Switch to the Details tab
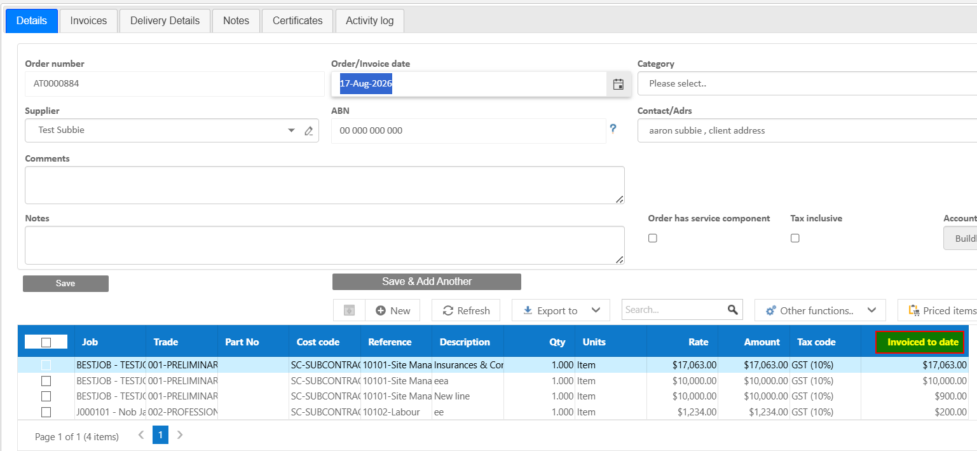 point(32,20)
